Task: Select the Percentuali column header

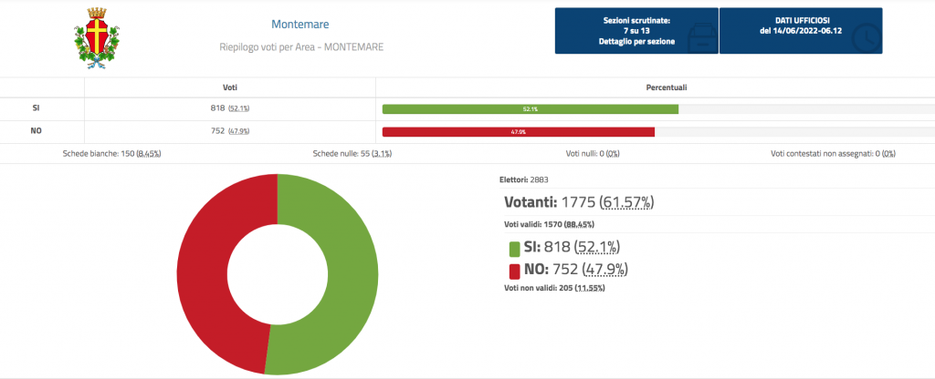Action: pos(657,87)
